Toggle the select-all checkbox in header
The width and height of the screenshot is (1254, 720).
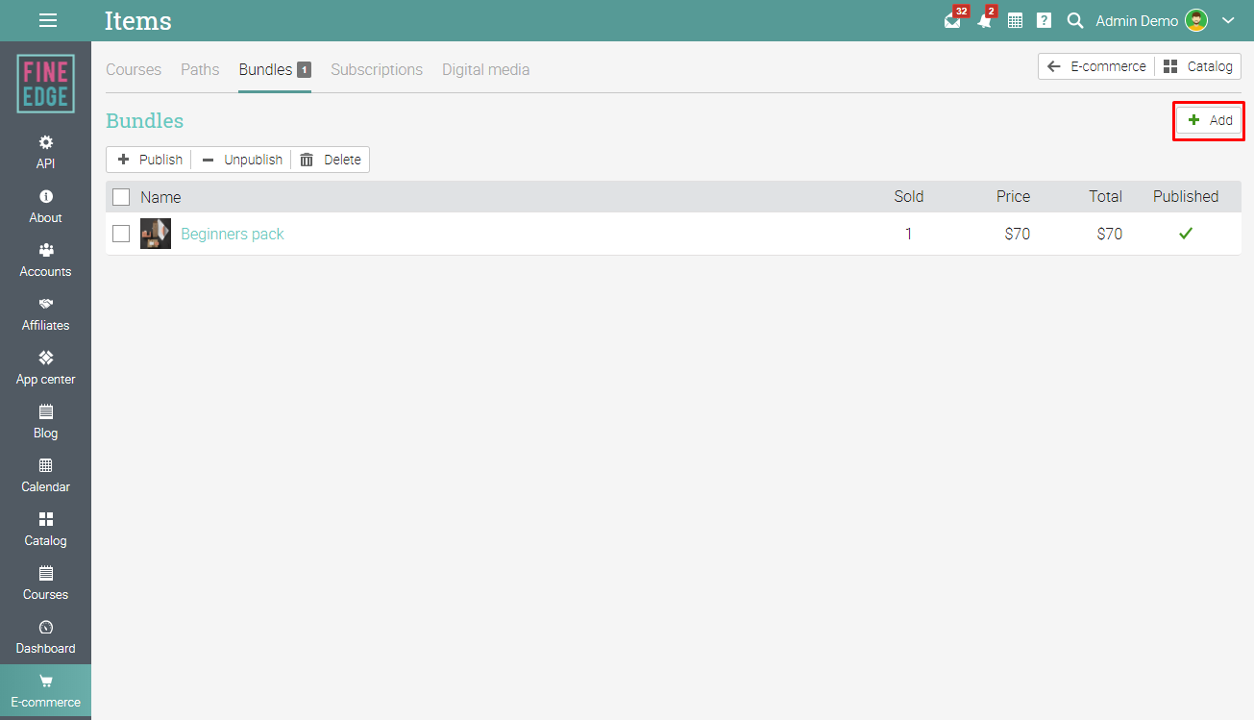point(121,197)
